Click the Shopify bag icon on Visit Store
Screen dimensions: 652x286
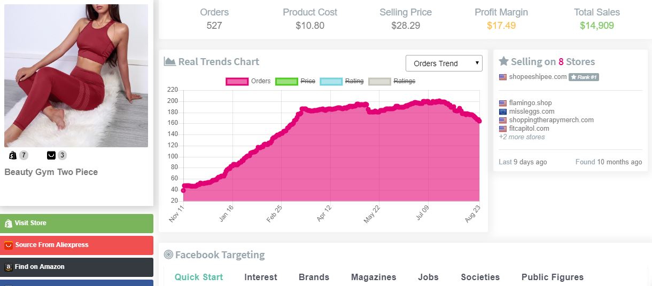pyautogui.click(x=8, y=223)
